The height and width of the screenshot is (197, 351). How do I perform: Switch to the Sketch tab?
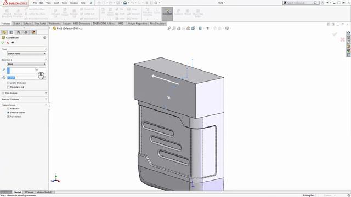pos(16,24)
